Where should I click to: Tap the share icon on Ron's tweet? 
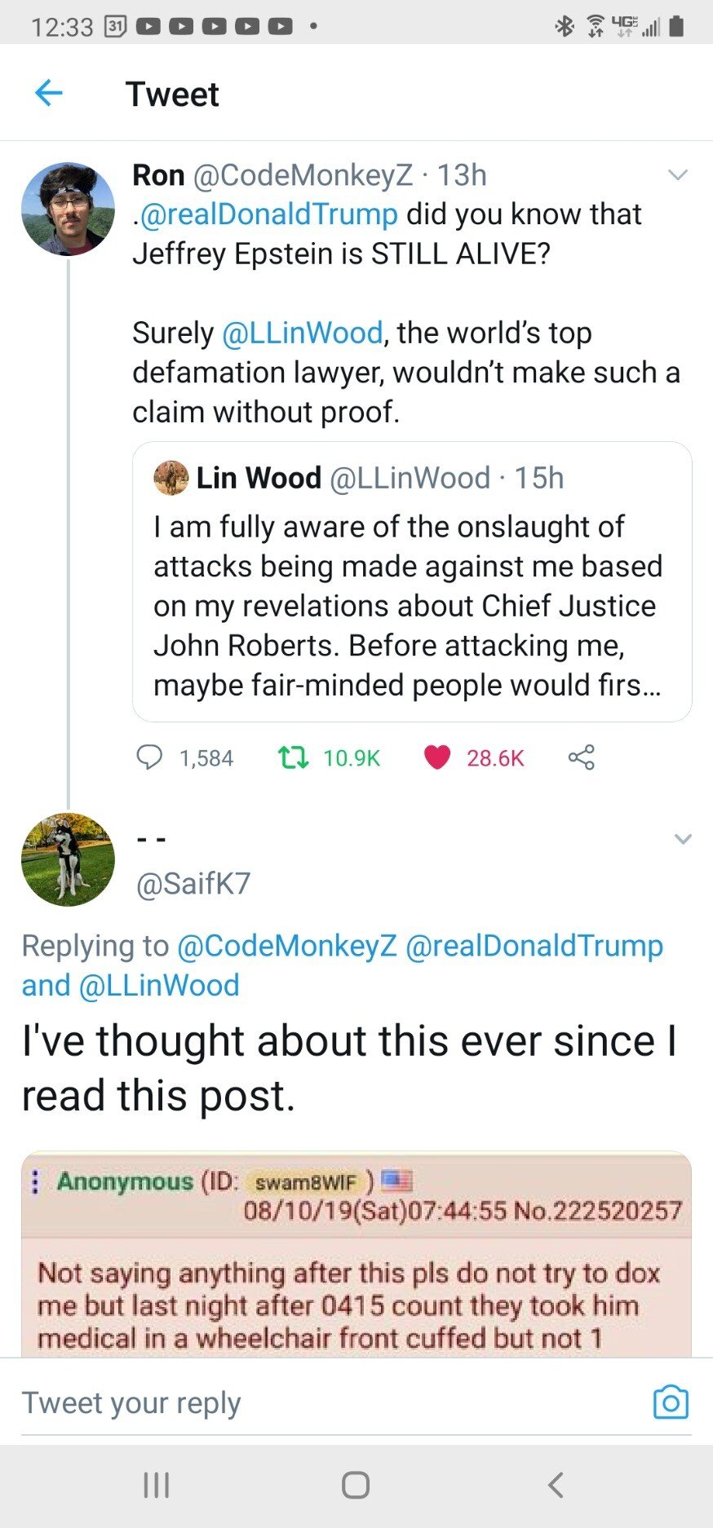[581, 757]
